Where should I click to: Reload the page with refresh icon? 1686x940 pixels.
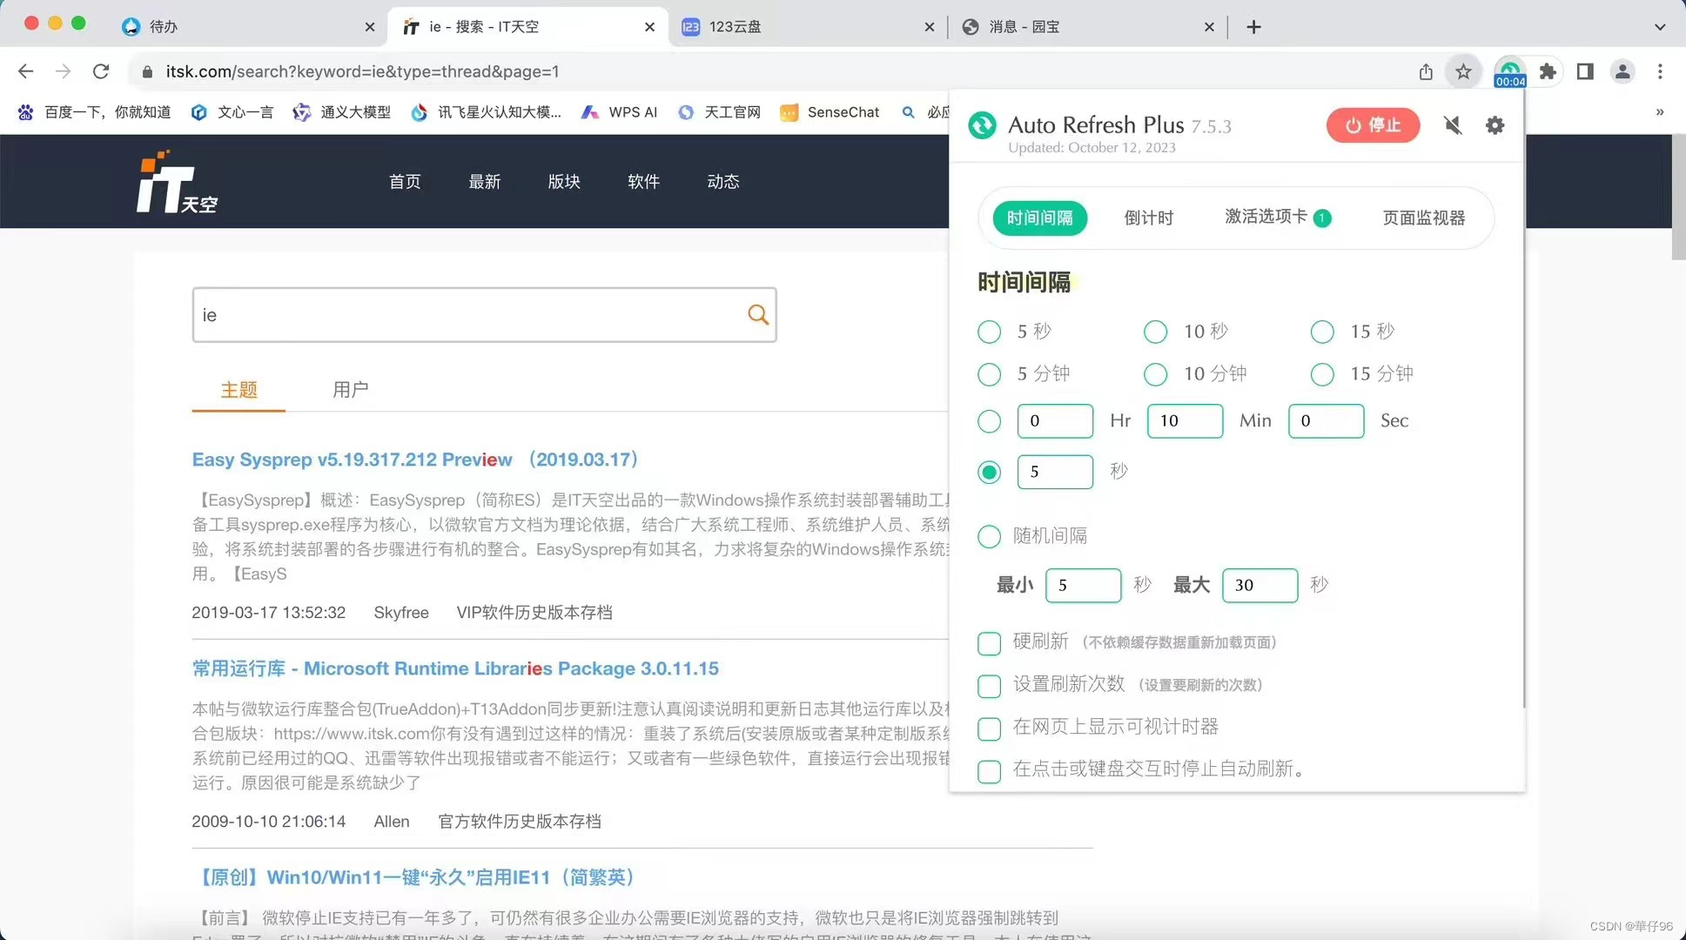tap(101, 71)
